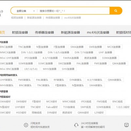
Task: Select the MMCX连接器 category tag
Action: (9, 52)
